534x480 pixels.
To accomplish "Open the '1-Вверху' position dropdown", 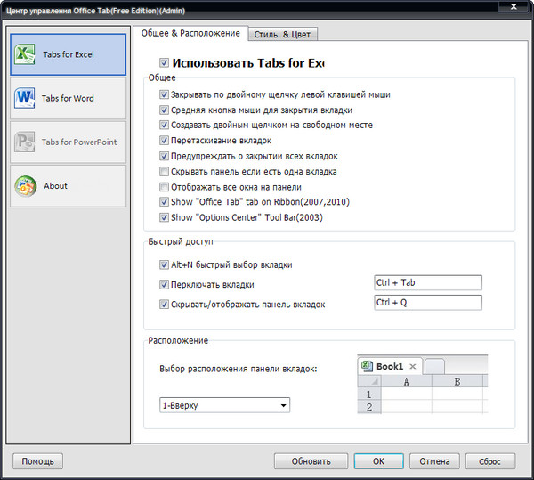I will (225, 405).
